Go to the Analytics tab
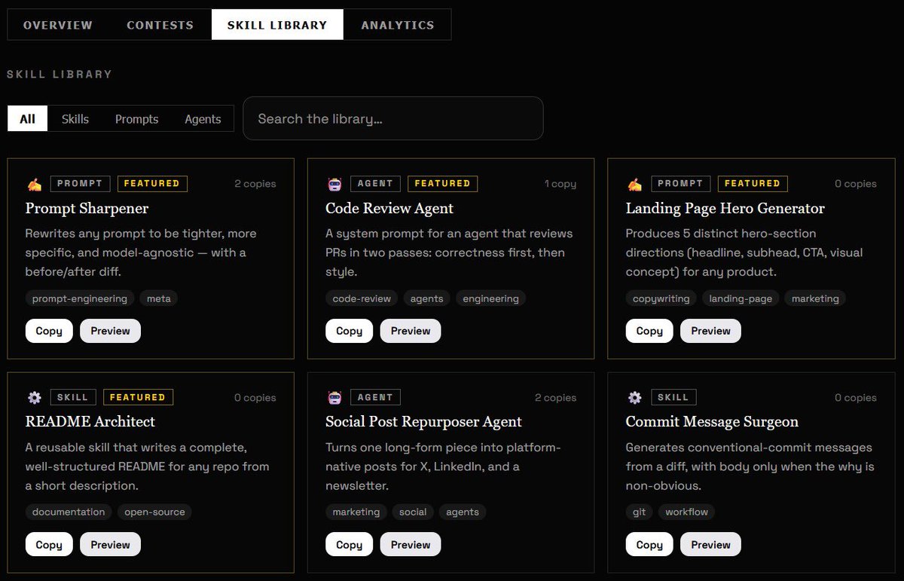The height and width of the screenshot is (581, 904). pyautogui.click(x=398, y=25)
